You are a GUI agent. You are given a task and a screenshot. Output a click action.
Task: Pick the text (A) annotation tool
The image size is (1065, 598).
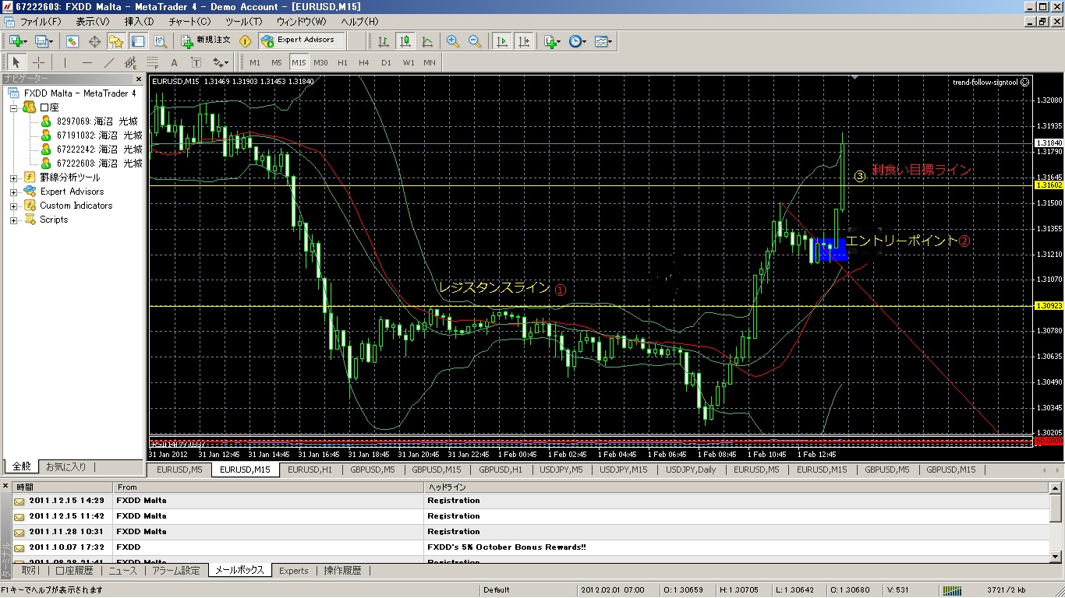click(x=174, y=62)
